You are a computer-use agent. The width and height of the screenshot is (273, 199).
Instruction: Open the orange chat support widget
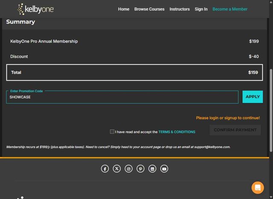[x=258, y=187]
